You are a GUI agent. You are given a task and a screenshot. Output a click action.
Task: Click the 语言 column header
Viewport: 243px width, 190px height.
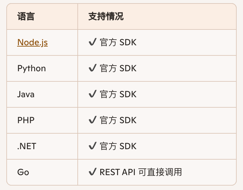click(26, 17)
